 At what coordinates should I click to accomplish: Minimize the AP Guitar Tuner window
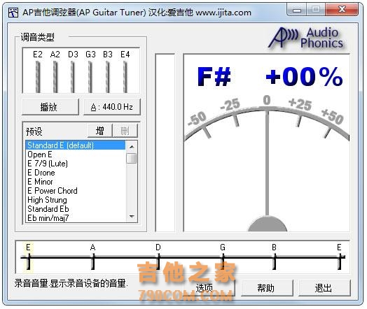297,10
